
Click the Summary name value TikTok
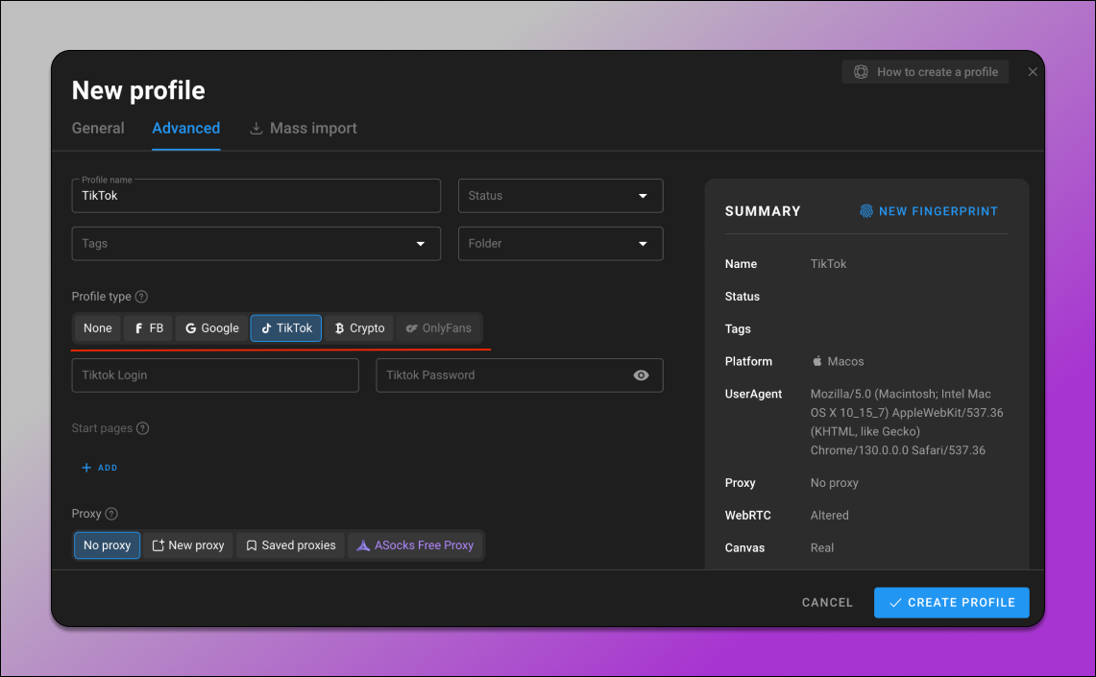(828, 264)
